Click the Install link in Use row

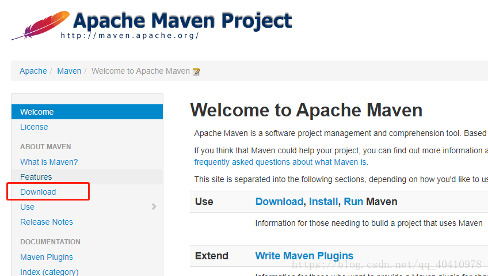(323, 202)
